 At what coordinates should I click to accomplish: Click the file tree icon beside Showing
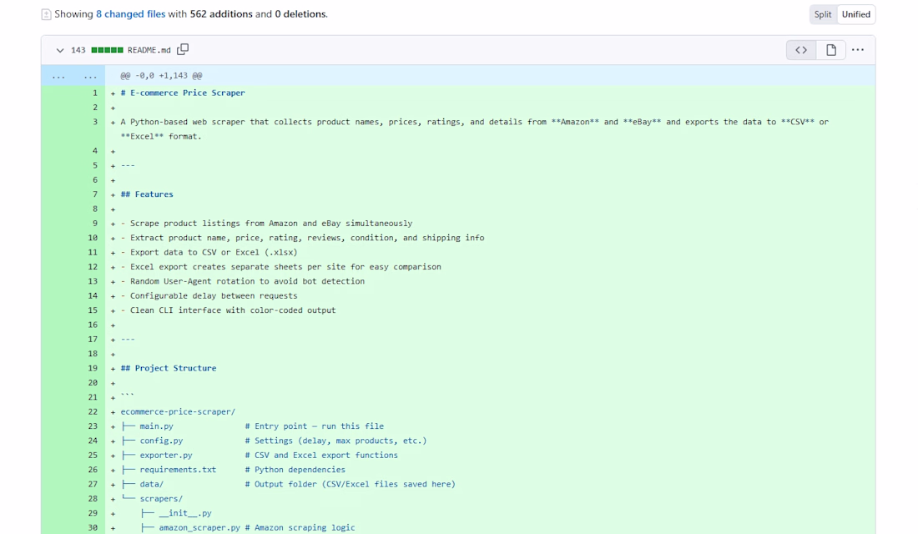tap(46, 14)
